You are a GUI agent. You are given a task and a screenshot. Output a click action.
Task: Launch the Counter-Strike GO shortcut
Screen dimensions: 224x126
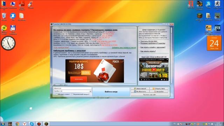tap(209, 29)
